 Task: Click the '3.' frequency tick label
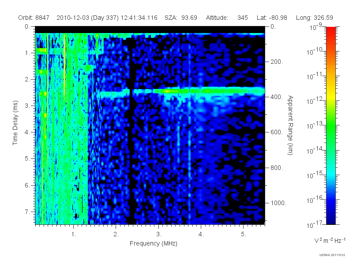click(x=159, y=235)
